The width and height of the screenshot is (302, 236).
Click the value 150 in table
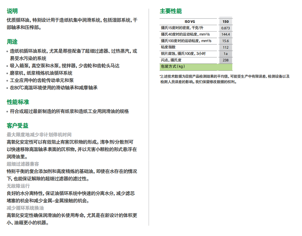(x=225, y=21)
